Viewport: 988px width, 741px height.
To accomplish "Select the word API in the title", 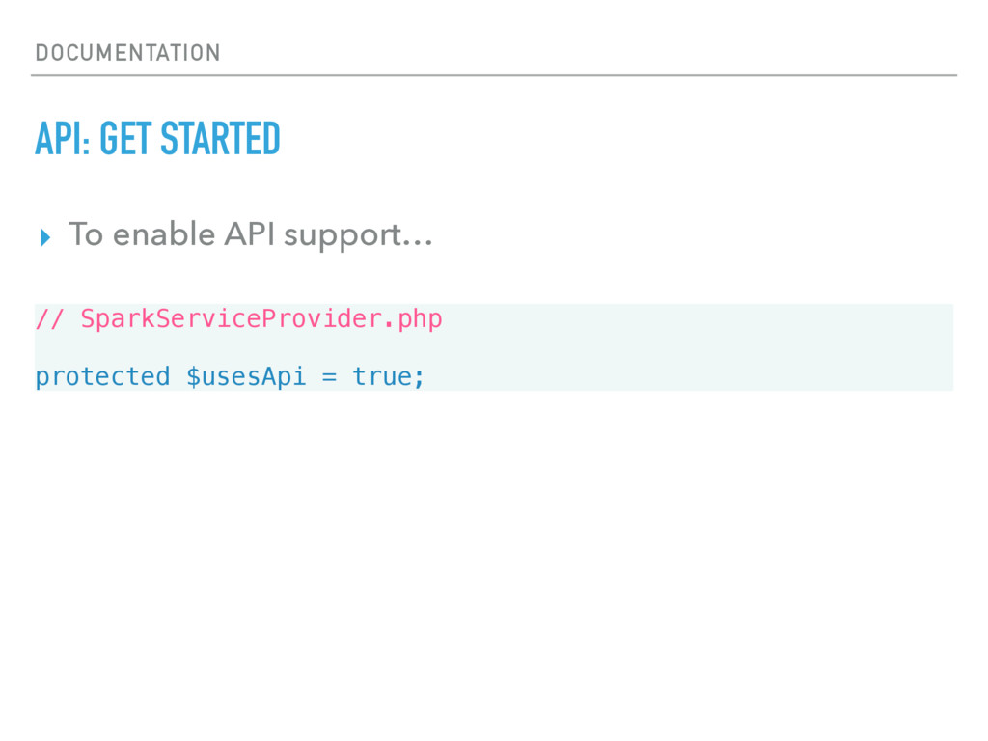I will coord(59,139).
